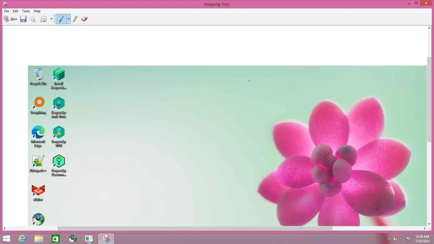The height and width of the screenshot is (244, 434).
Task: Click network tray icon
Action: pyautogui.click(x=402, y=239)
